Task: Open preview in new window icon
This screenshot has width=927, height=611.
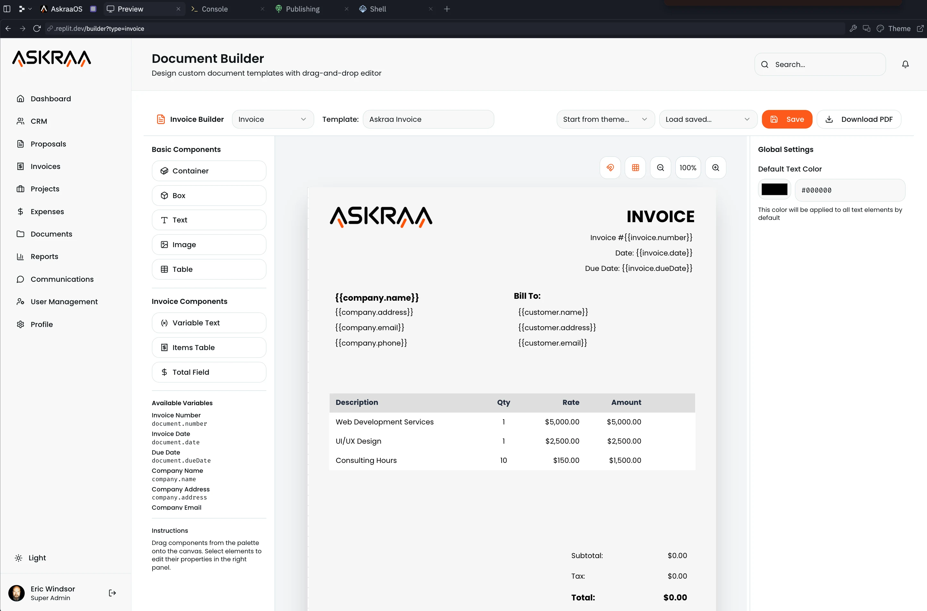Action: pyautogui.click(x=920, y=29)
